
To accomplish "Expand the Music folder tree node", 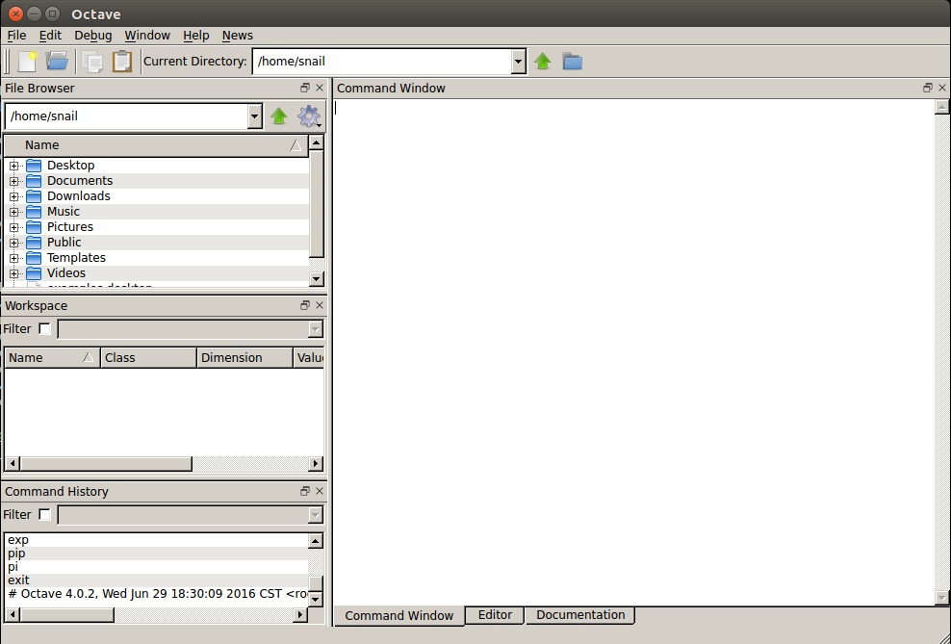I will point(13,212).
